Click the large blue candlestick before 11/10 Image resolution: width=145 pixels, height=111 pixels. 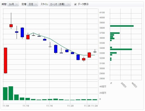click(x=22, y=32)
